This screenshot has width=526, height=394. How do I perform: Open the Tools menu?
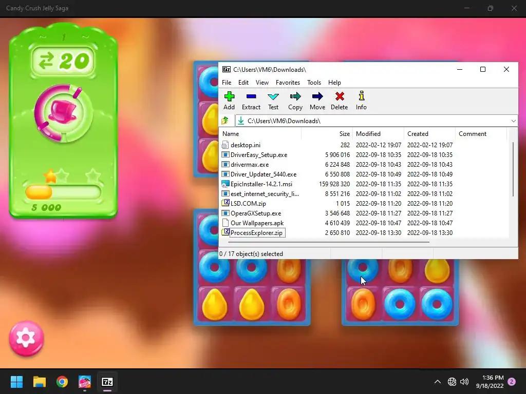tap(314, 83)
